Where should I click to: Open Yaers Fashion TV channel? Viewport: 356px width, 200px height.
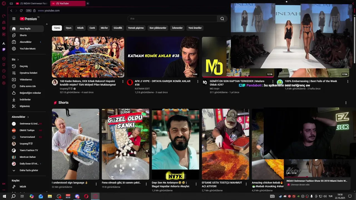coord(27,150)
